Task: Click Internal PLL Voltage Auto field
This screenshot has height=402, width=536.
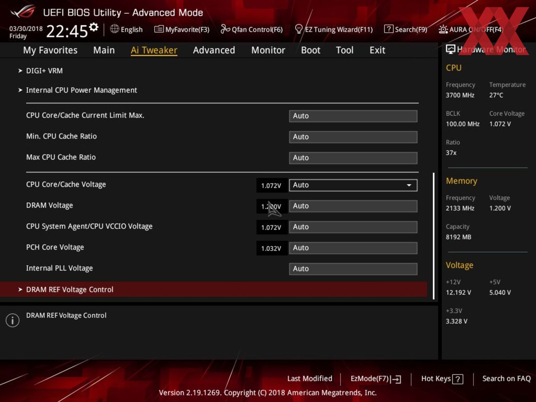Action: [x=353, y=268]
